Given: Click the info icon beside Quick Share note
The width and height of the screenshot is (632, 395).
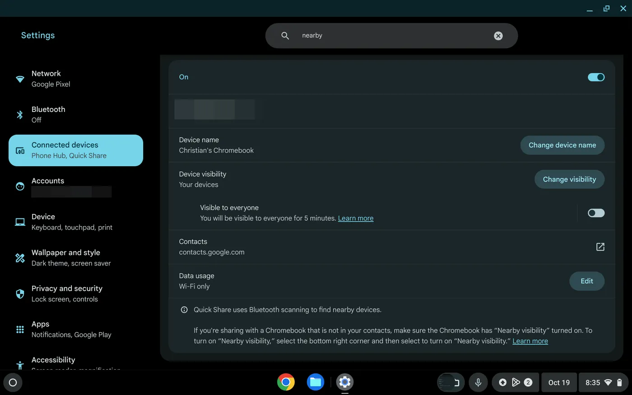Looking at the screenshot, I should tap(184, 310).
